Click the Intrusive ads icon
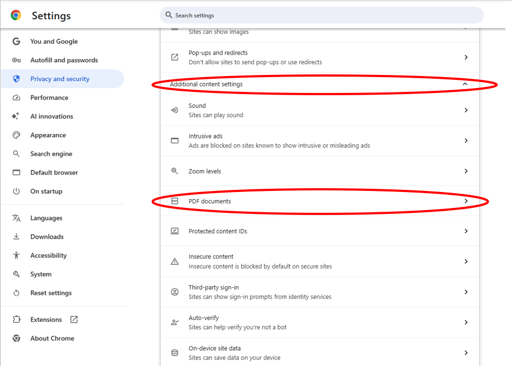Screen dimensions: 512x366 pyautogui.click(x=174, y=140)
